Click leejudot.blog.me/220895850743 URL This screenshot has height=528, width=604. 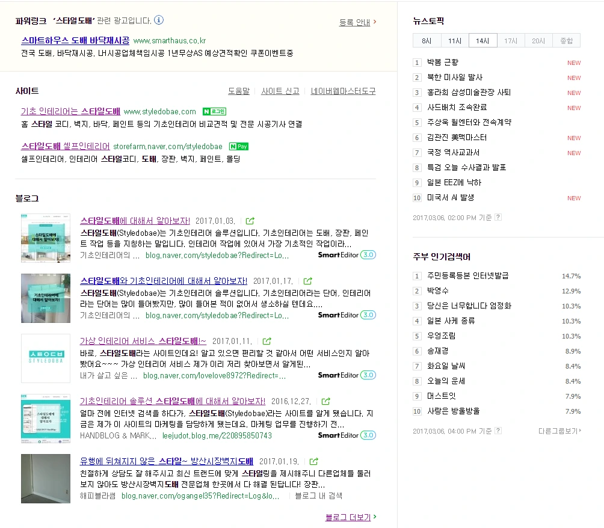click(217, 435)
